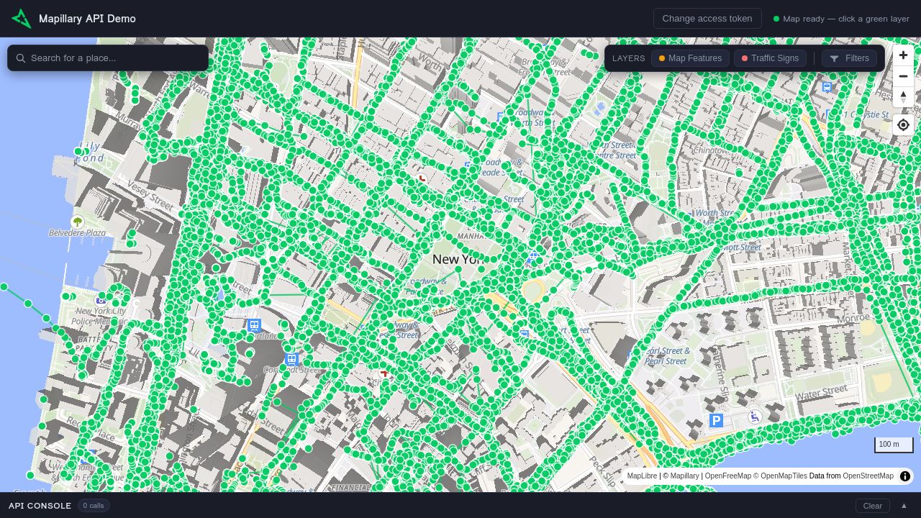Click the Mapillary logo icon
The height and width of the screenshot is (518, 921).
22,19
